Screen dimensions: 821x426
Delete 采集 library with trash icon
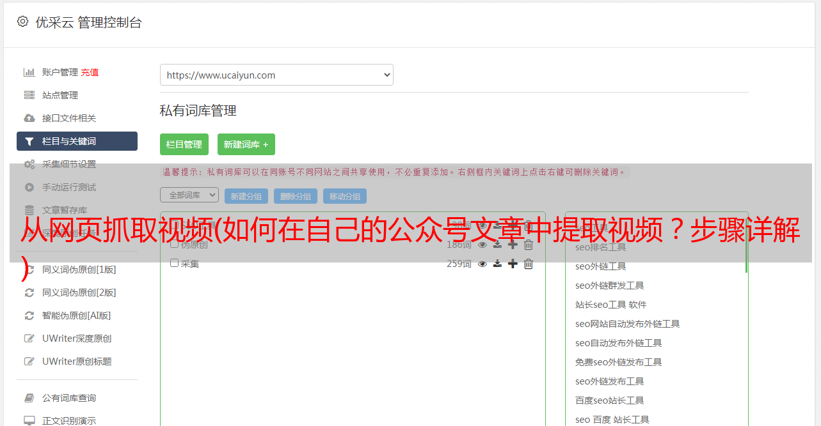point(529,264)
